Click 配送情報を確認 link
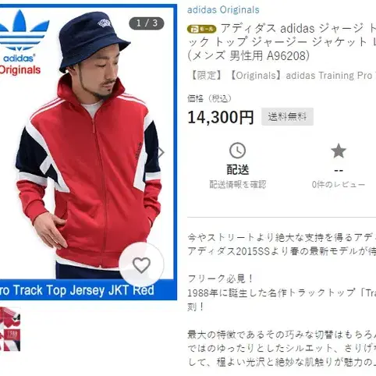The width and height of the screenshot is (376, 376). [x=238, y=185]
